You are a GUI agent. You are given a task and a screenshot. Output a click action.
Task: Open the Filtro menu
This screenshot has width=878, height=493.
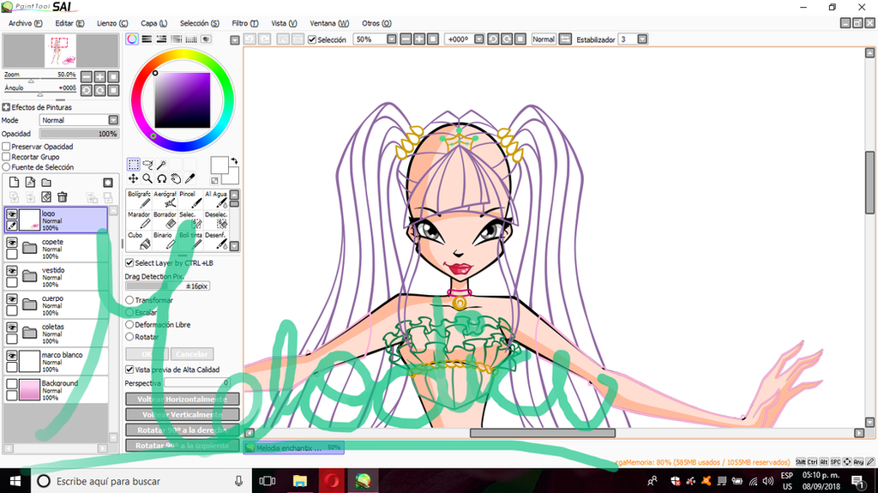coord(244,23)
